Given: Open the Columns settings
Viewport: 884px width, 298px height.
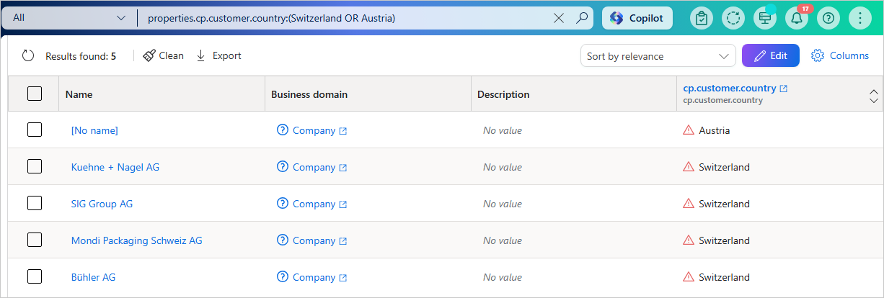Looking at the screenshot, I should pyautogui.click(x=840, y=55).
